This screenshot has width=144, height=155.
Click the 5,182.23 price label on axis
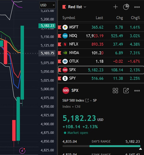47,26
